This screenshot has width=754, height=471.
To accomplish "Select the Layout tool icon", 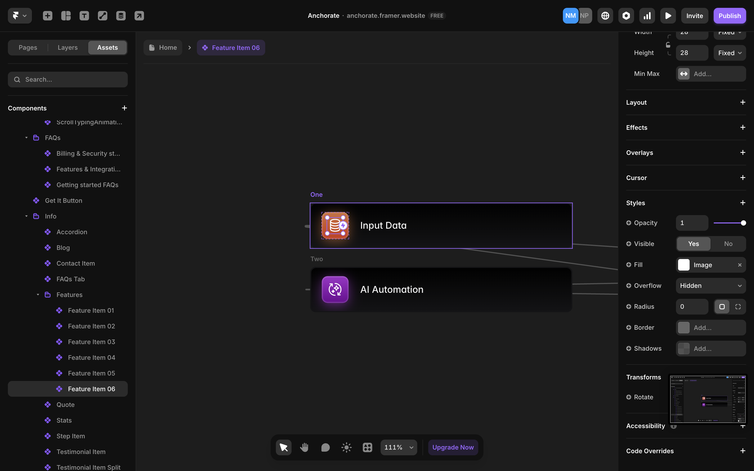I will (x=66, y=16).
